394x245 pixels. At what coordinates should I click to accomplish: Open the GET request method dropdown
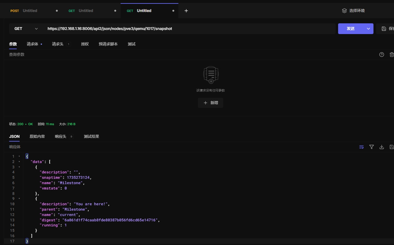tap(26, 29)
